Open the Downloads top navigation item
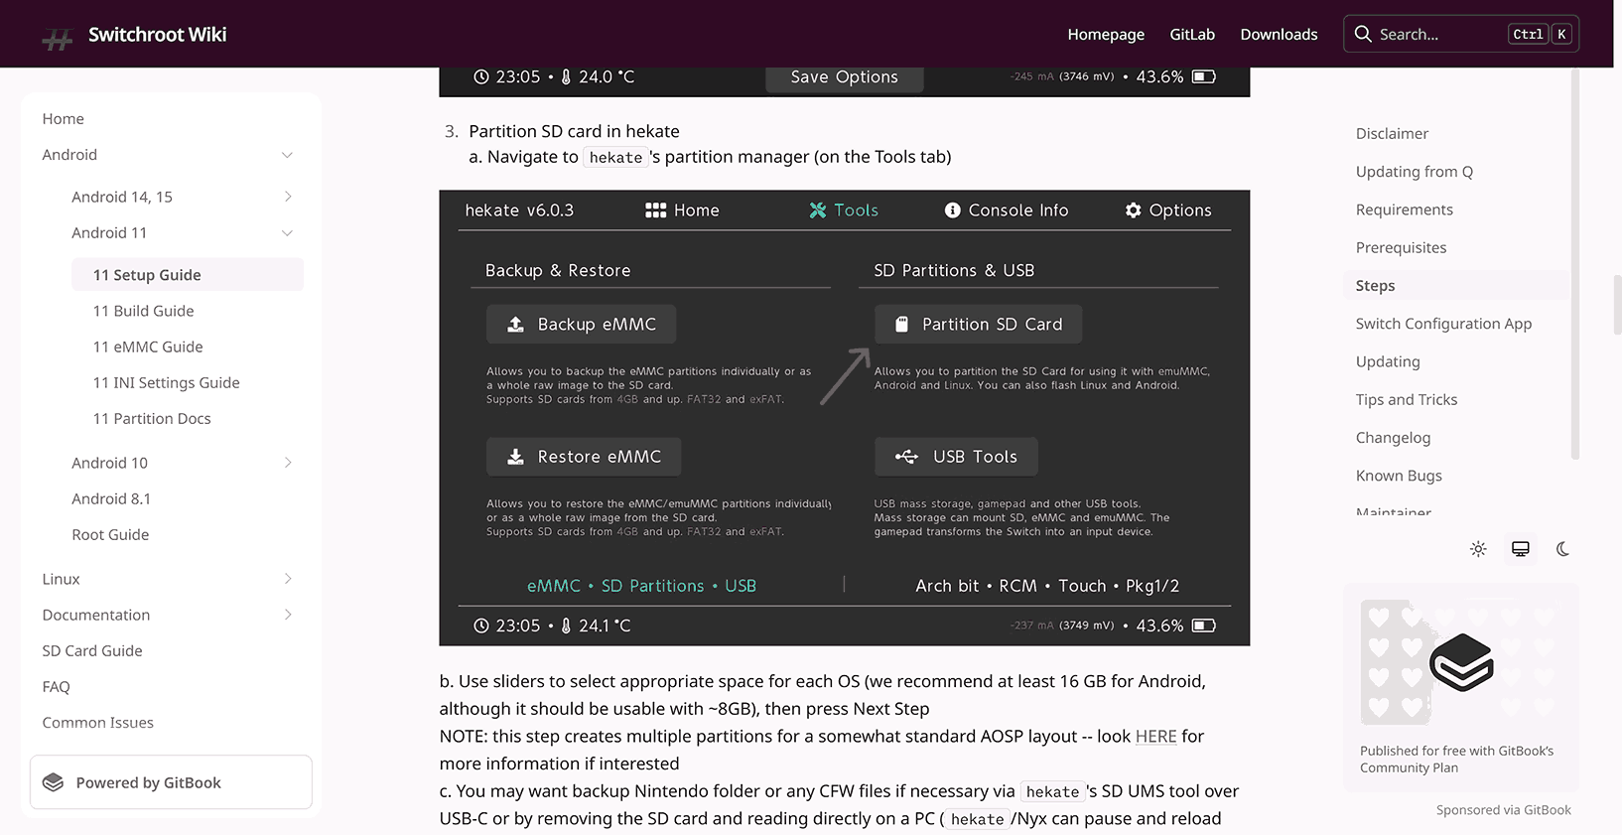1622x835 pixels. pos(1279,34)
